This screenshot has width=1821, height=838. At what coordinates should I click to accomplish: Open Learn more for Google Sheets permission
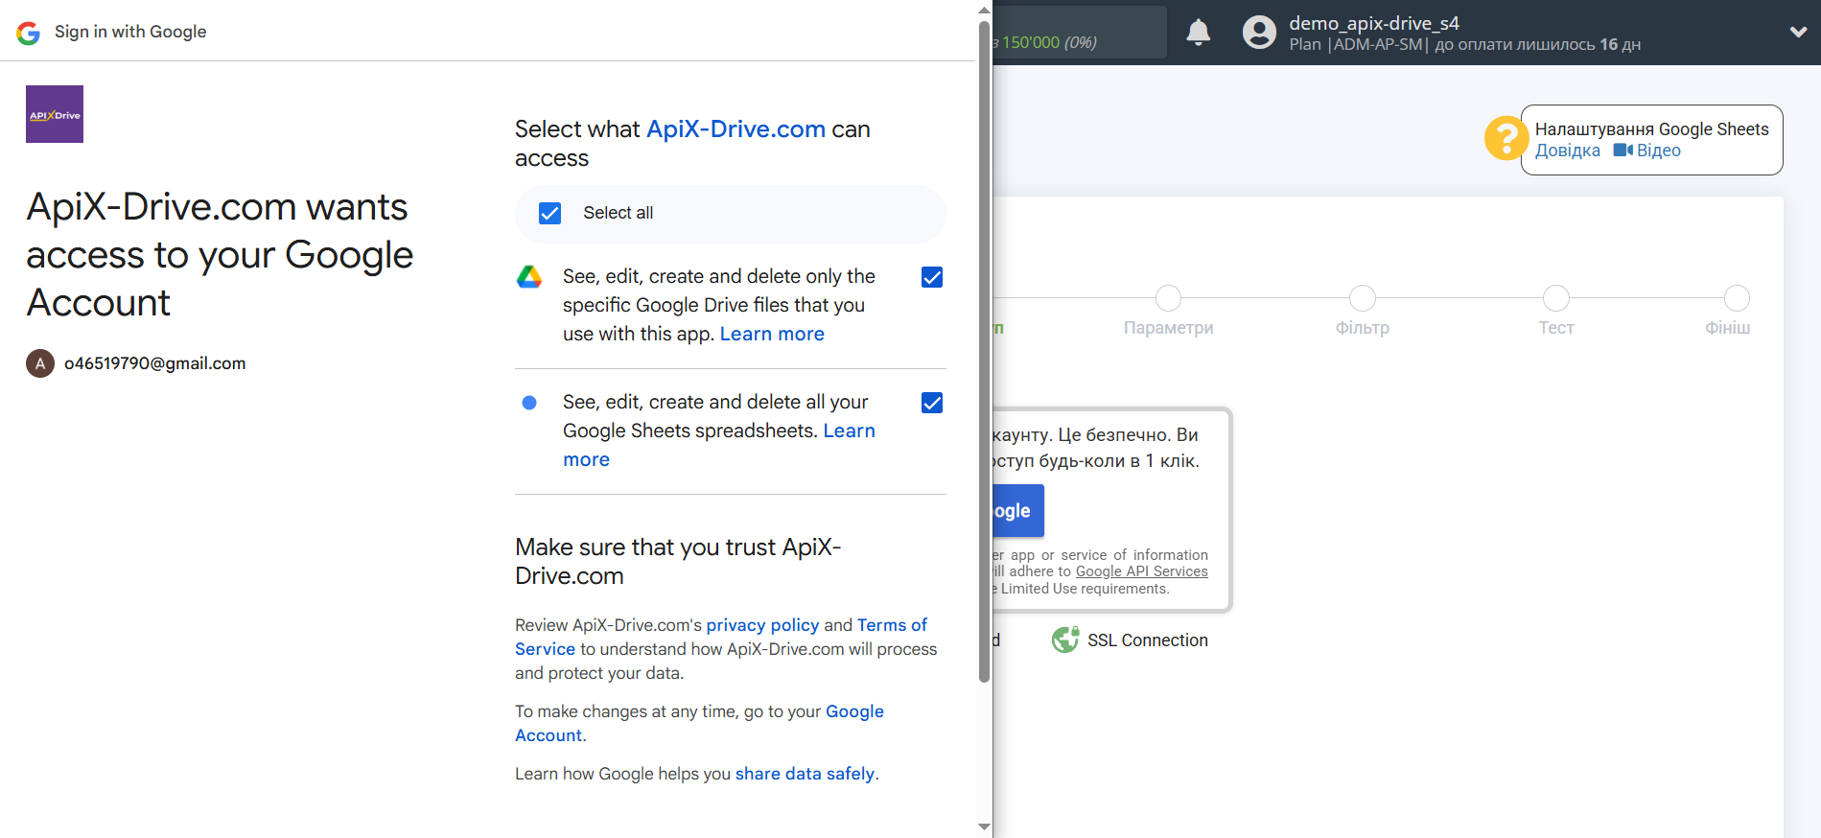(x=719, y=445)
